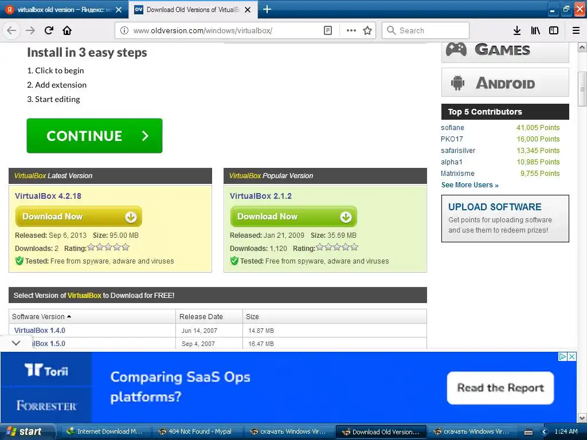Open the ANDROID category banner
This screenshot has height=440, width=587.
click(x=505, y=82)
